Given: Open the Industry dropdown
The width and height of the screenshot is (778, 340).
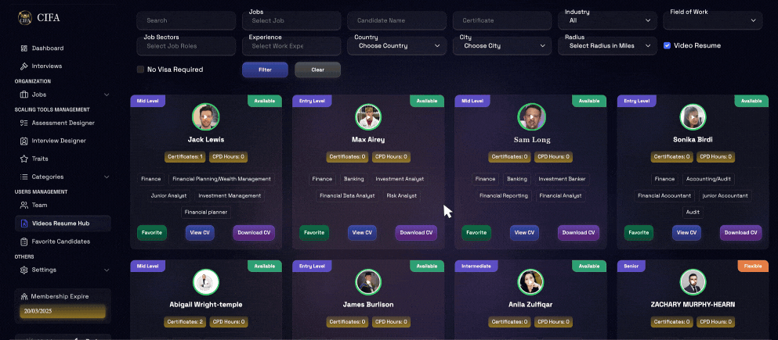Looking at the screenshot, I should tap(607, 20).
